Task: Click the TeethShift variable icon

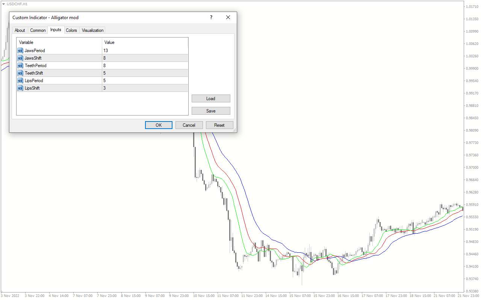Action: [x=20, y=73]
